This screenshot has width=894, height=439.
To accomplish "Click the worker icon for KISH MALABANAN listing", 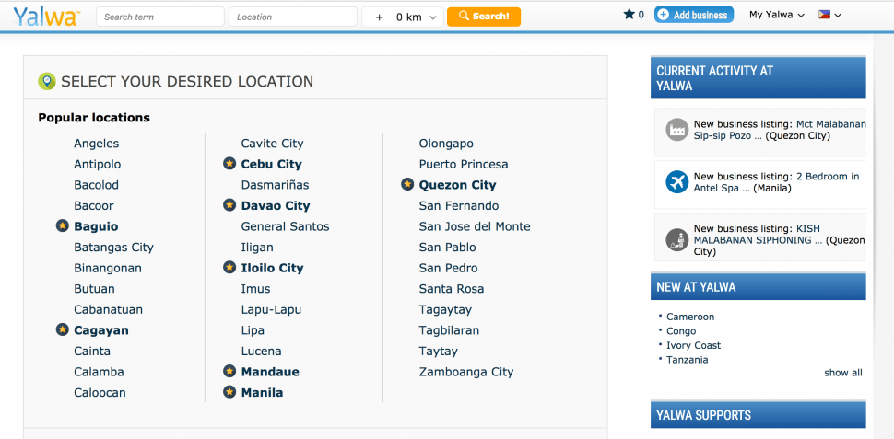I will [x=676, y=239].
